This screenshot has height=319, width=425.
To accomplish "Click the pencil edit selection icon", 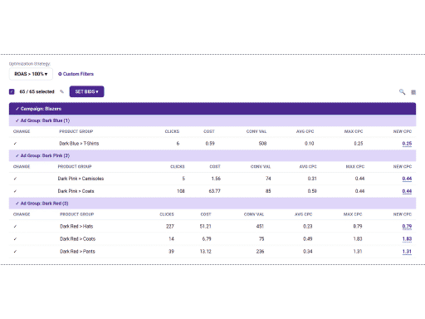I will (x=61, y=91).
